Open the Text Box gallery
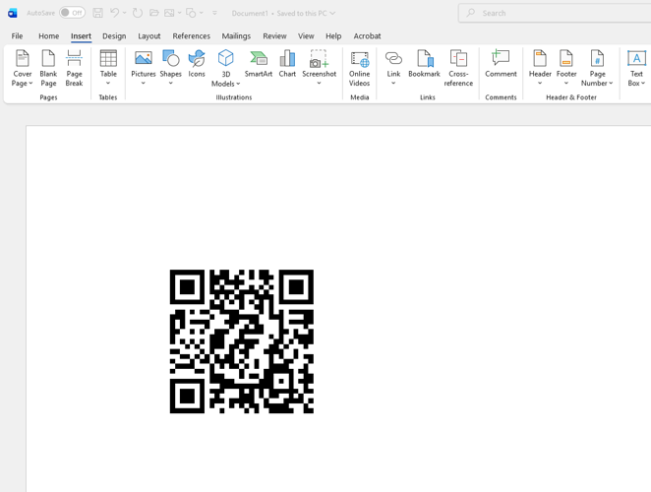The image size is (651, 492). pos(636,68)
